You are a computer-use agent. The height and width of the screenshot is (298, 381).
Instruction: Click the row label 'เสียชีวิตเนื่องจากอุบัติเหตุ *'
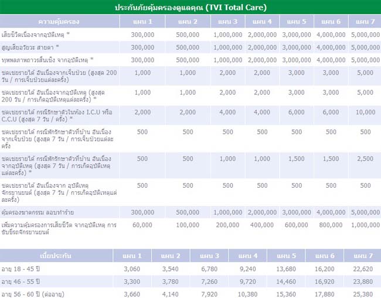click(x=36, y=35)
